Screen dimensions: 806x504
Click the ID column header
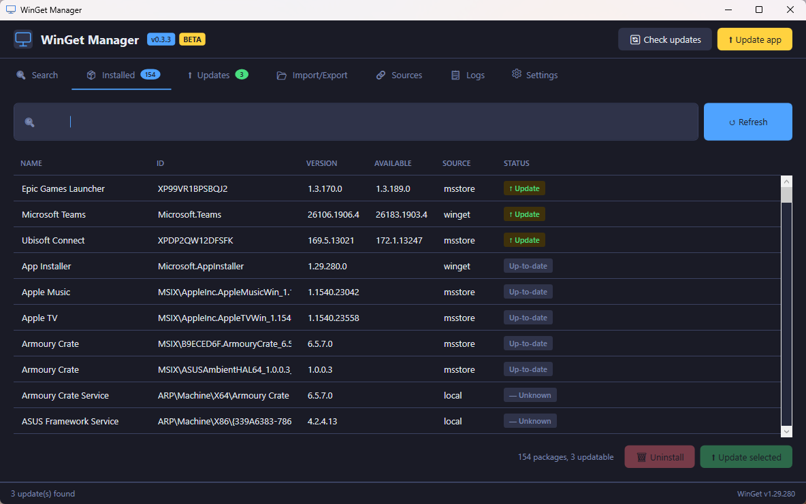coord(161,163)
